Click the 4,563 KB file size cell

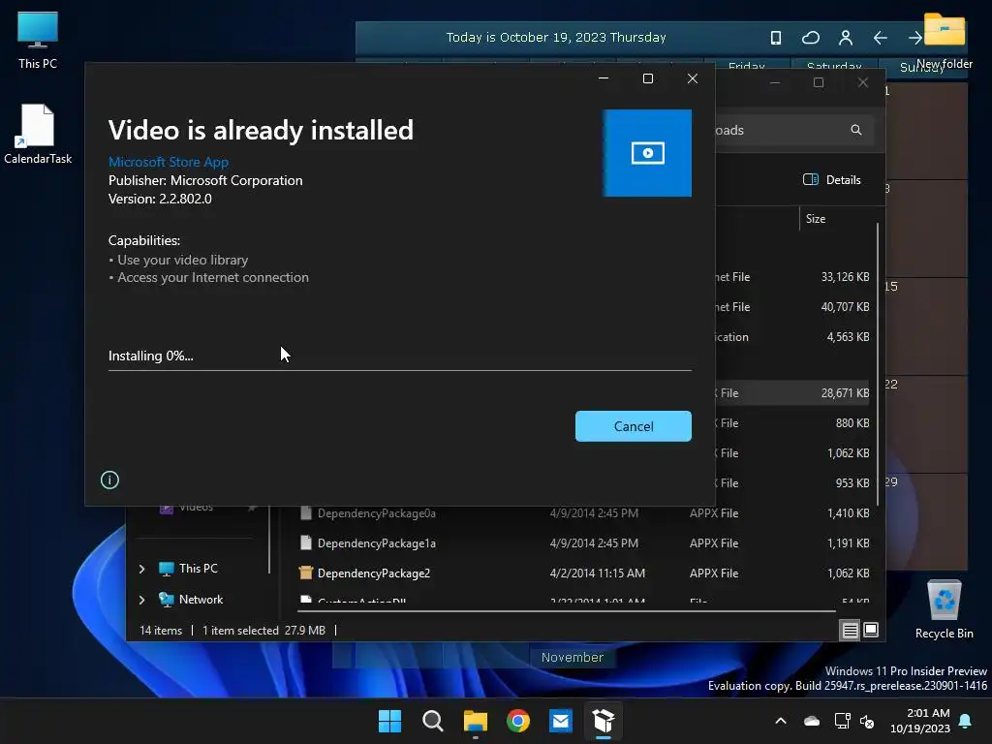click(x=848, y=337)
